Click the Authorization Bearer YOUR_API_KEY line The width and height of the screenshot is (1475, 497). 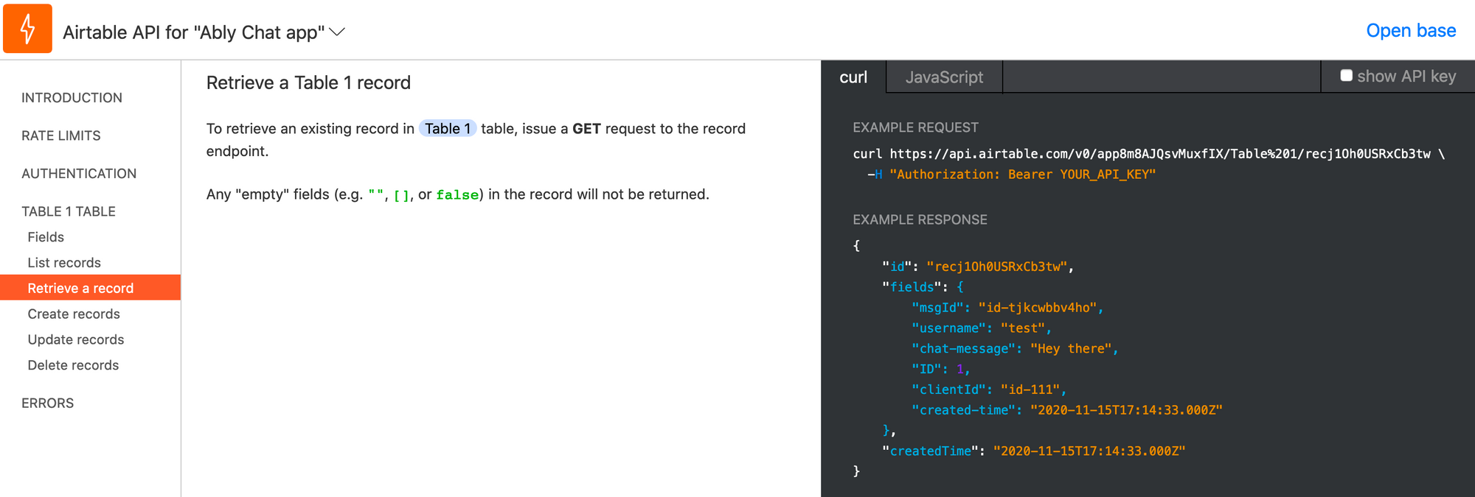click(x=1011, y=175)
